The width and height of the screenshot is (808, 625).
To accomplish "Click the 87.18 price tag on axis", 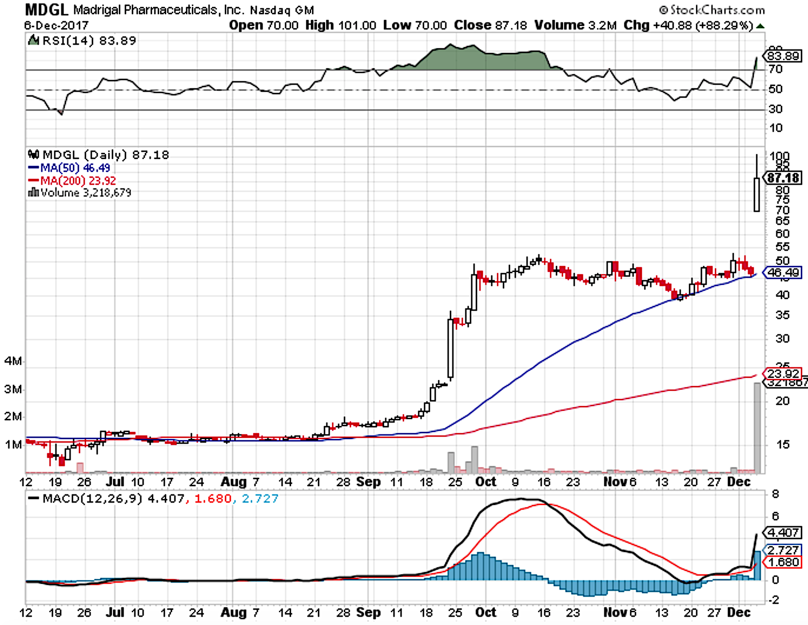I will tap(783, 178).
